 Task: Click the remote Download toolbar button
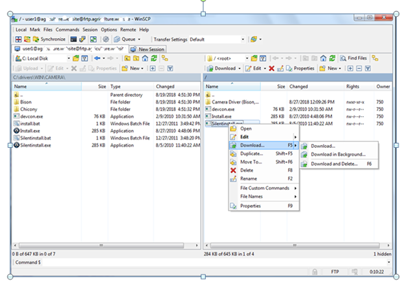click(221, 68)
